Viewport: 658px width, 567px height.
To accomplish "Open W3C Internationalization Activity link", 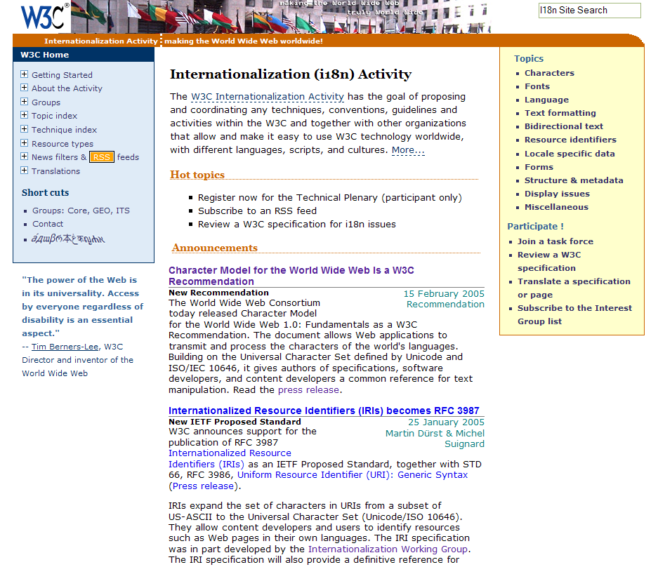I will [x=268, y=96].
